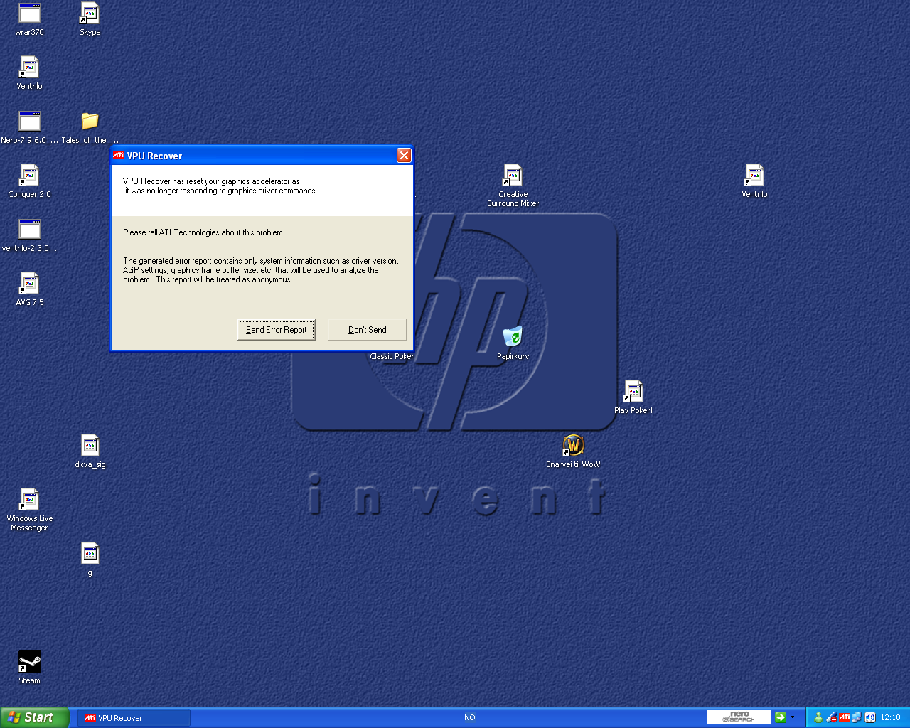
Task: Select the Tales_of_the folder icon
Action: (90, 122)
